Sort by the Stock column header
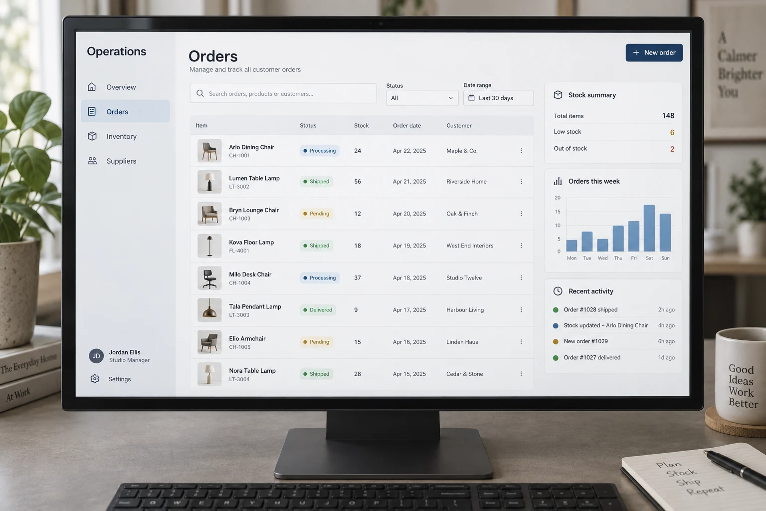 pyautogui.click(x=361, y=125)
